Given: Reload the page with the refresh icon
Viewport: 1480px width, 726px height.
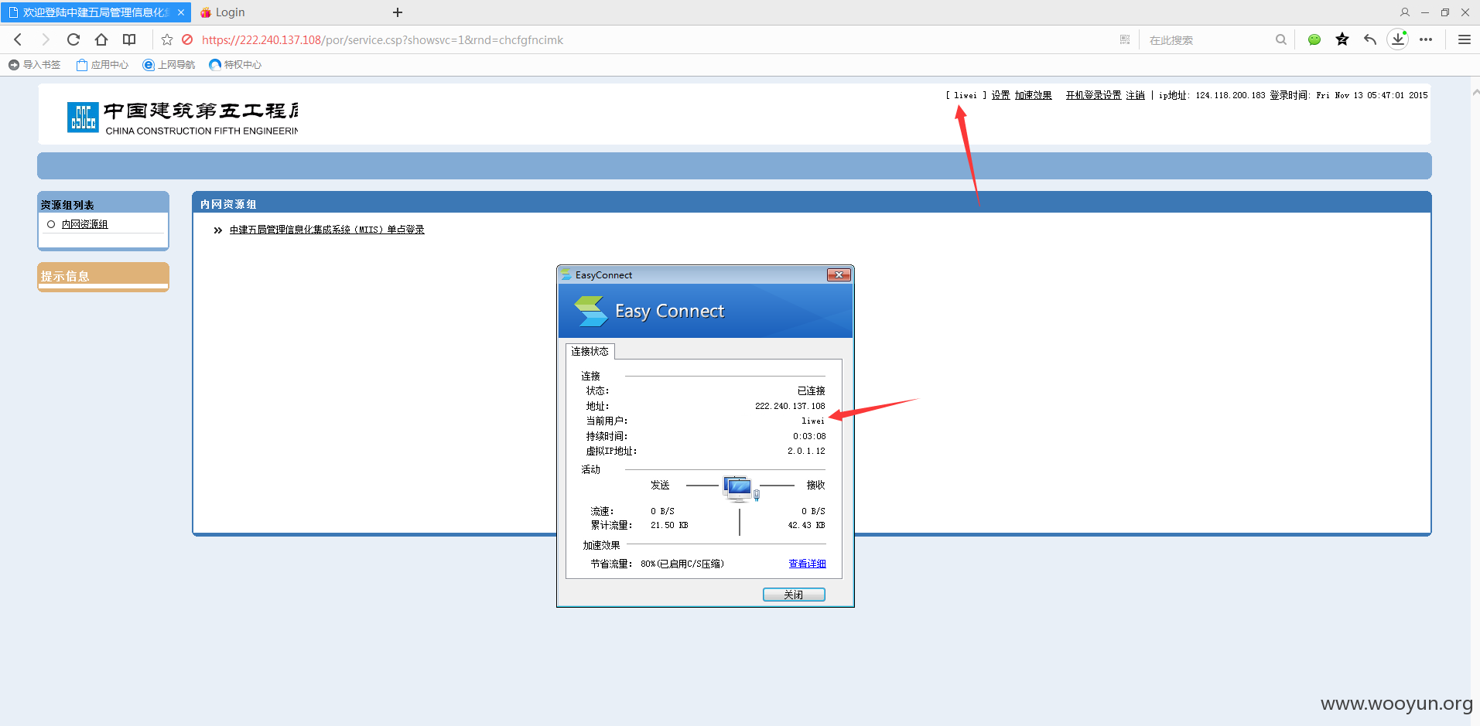Looking at the screenshot, I should (x=73, y=39).
